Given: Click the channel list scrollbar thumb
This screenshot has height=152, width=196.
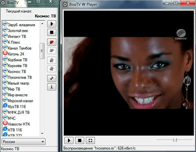Looking at the screenshot, I should tap(42, 51).
